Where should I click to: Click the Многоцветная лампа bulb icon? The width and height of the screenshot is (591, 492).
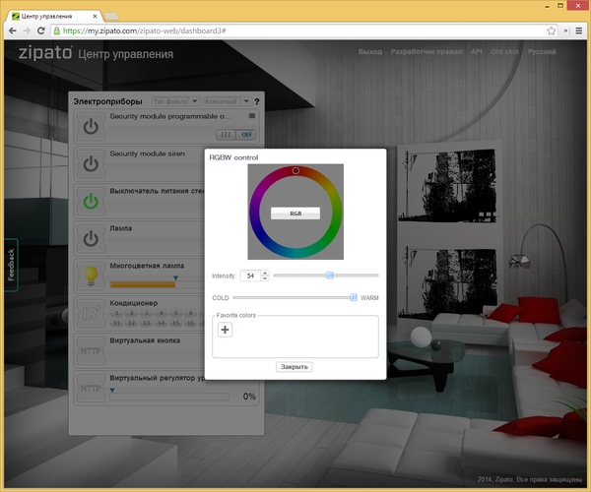(91, 276)
